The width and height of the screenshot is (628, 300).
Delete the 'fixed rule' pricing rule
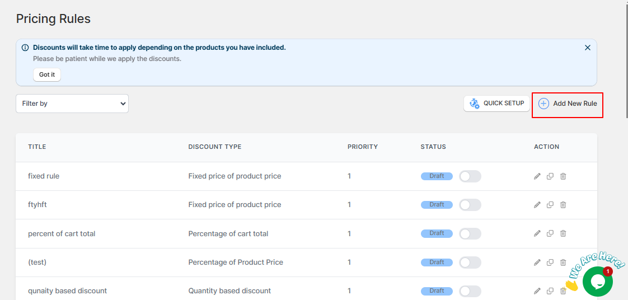pyautogui.click(x=563, y=176)
